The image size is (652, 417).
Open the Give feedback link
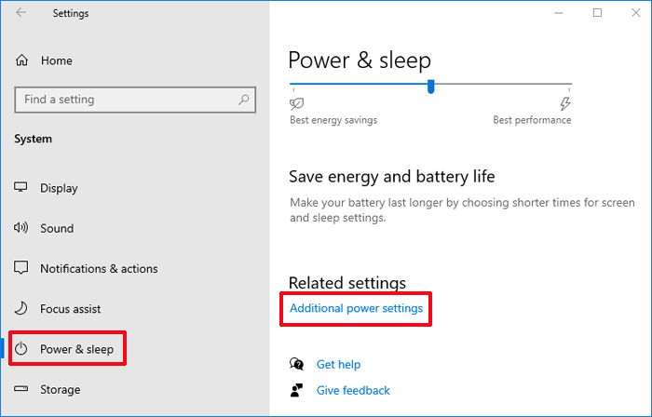[353, 390]
